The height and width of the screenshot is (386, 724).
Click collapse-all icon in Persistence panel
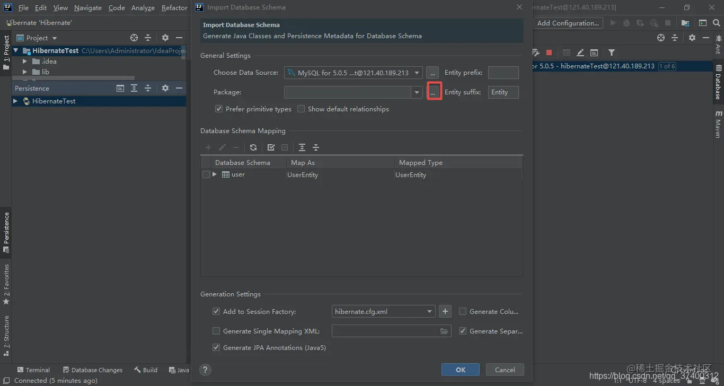click(148, 88)
